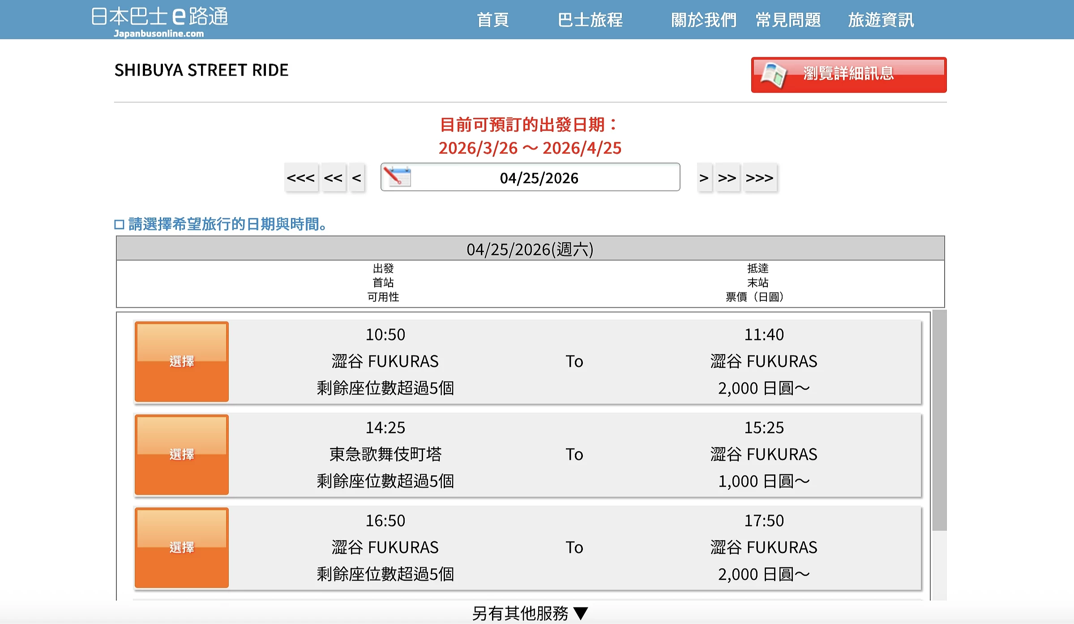Screen dimensions: 1074x624
Task: Click the 出發 column header
Action: (x=383, y=268)
